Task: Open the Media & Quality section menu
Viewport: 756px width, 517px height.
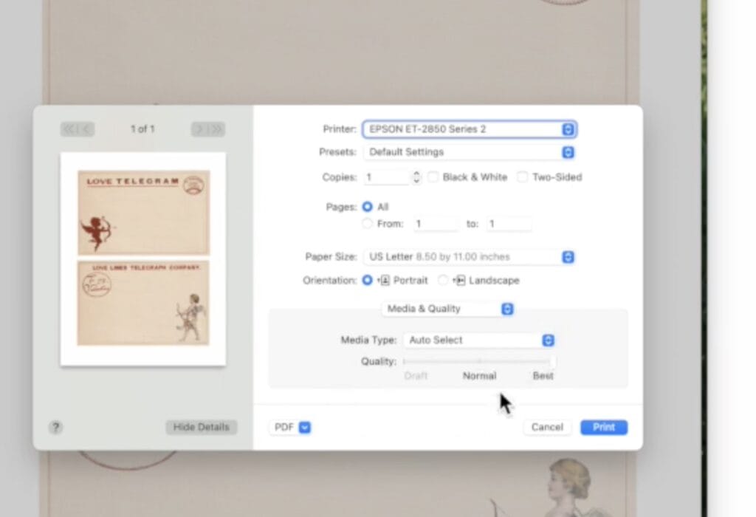Action: pos(448,309)
